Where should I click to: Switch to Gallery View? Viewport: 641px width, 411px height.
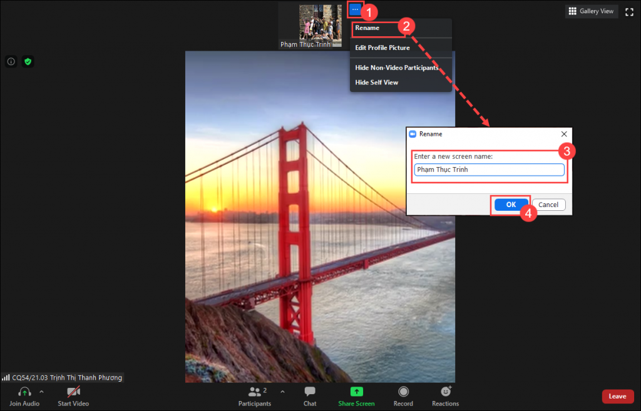pos(591,11)
